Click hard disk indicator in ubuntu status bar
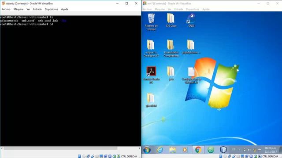Screen dimensions: 282x158 [79, 156]
